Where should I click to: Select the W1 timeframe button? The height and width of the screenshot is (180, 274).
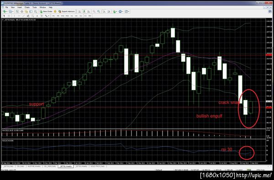(85, 16)
